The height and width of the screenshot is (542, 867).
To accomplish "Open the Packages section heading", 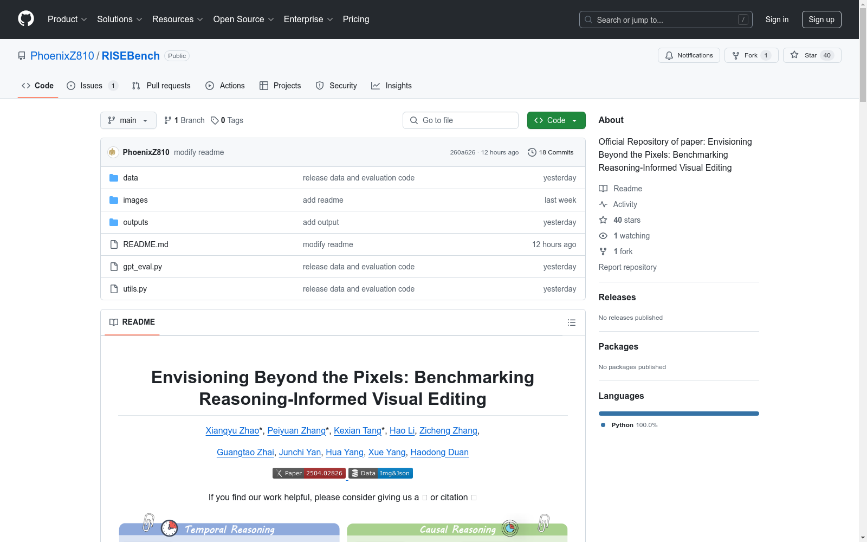I will pyautogui.click(x=618, y=346).
